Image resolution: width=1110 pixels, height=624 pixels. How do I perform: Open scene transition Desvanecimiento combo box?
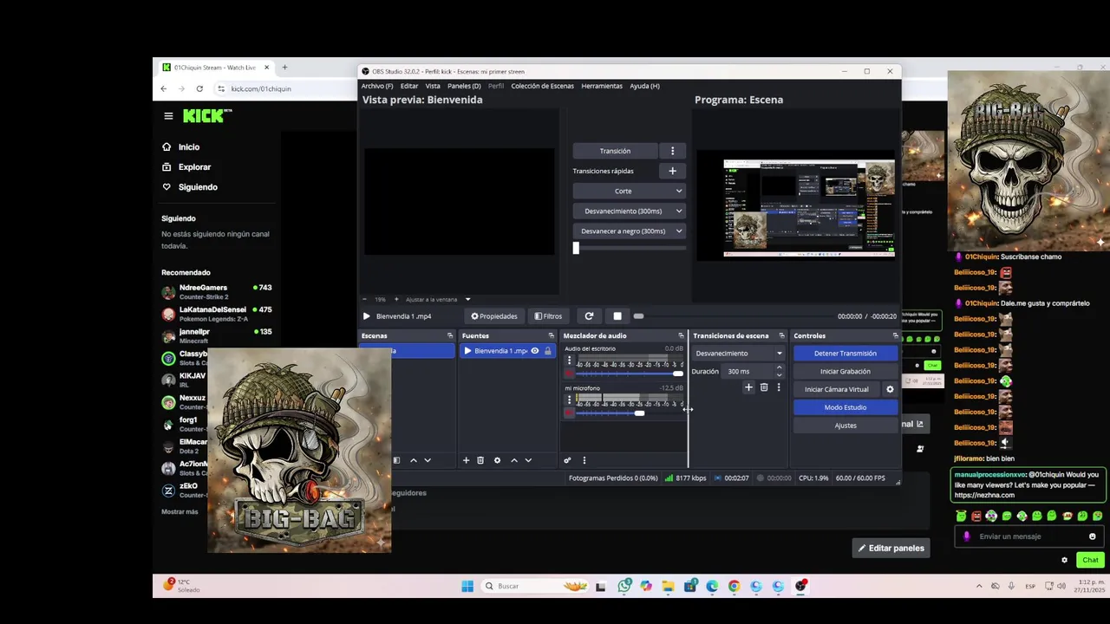[x=738, y=353]
